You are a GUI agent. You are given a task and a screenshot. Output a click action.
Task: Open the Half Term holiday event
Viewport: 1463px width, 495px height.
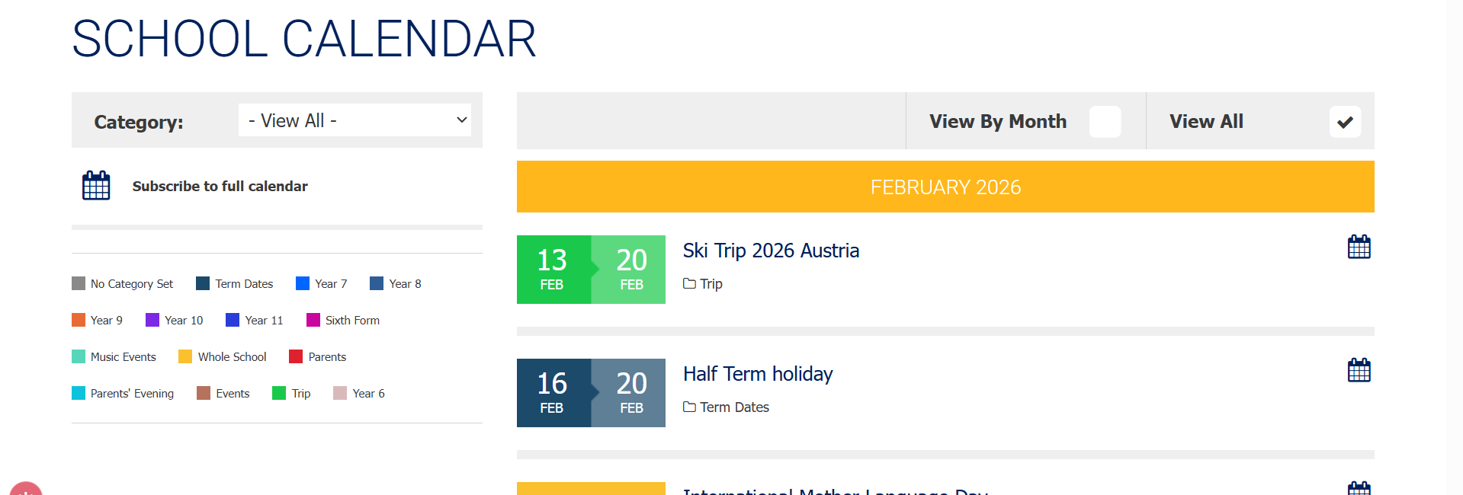coord(758,374)
